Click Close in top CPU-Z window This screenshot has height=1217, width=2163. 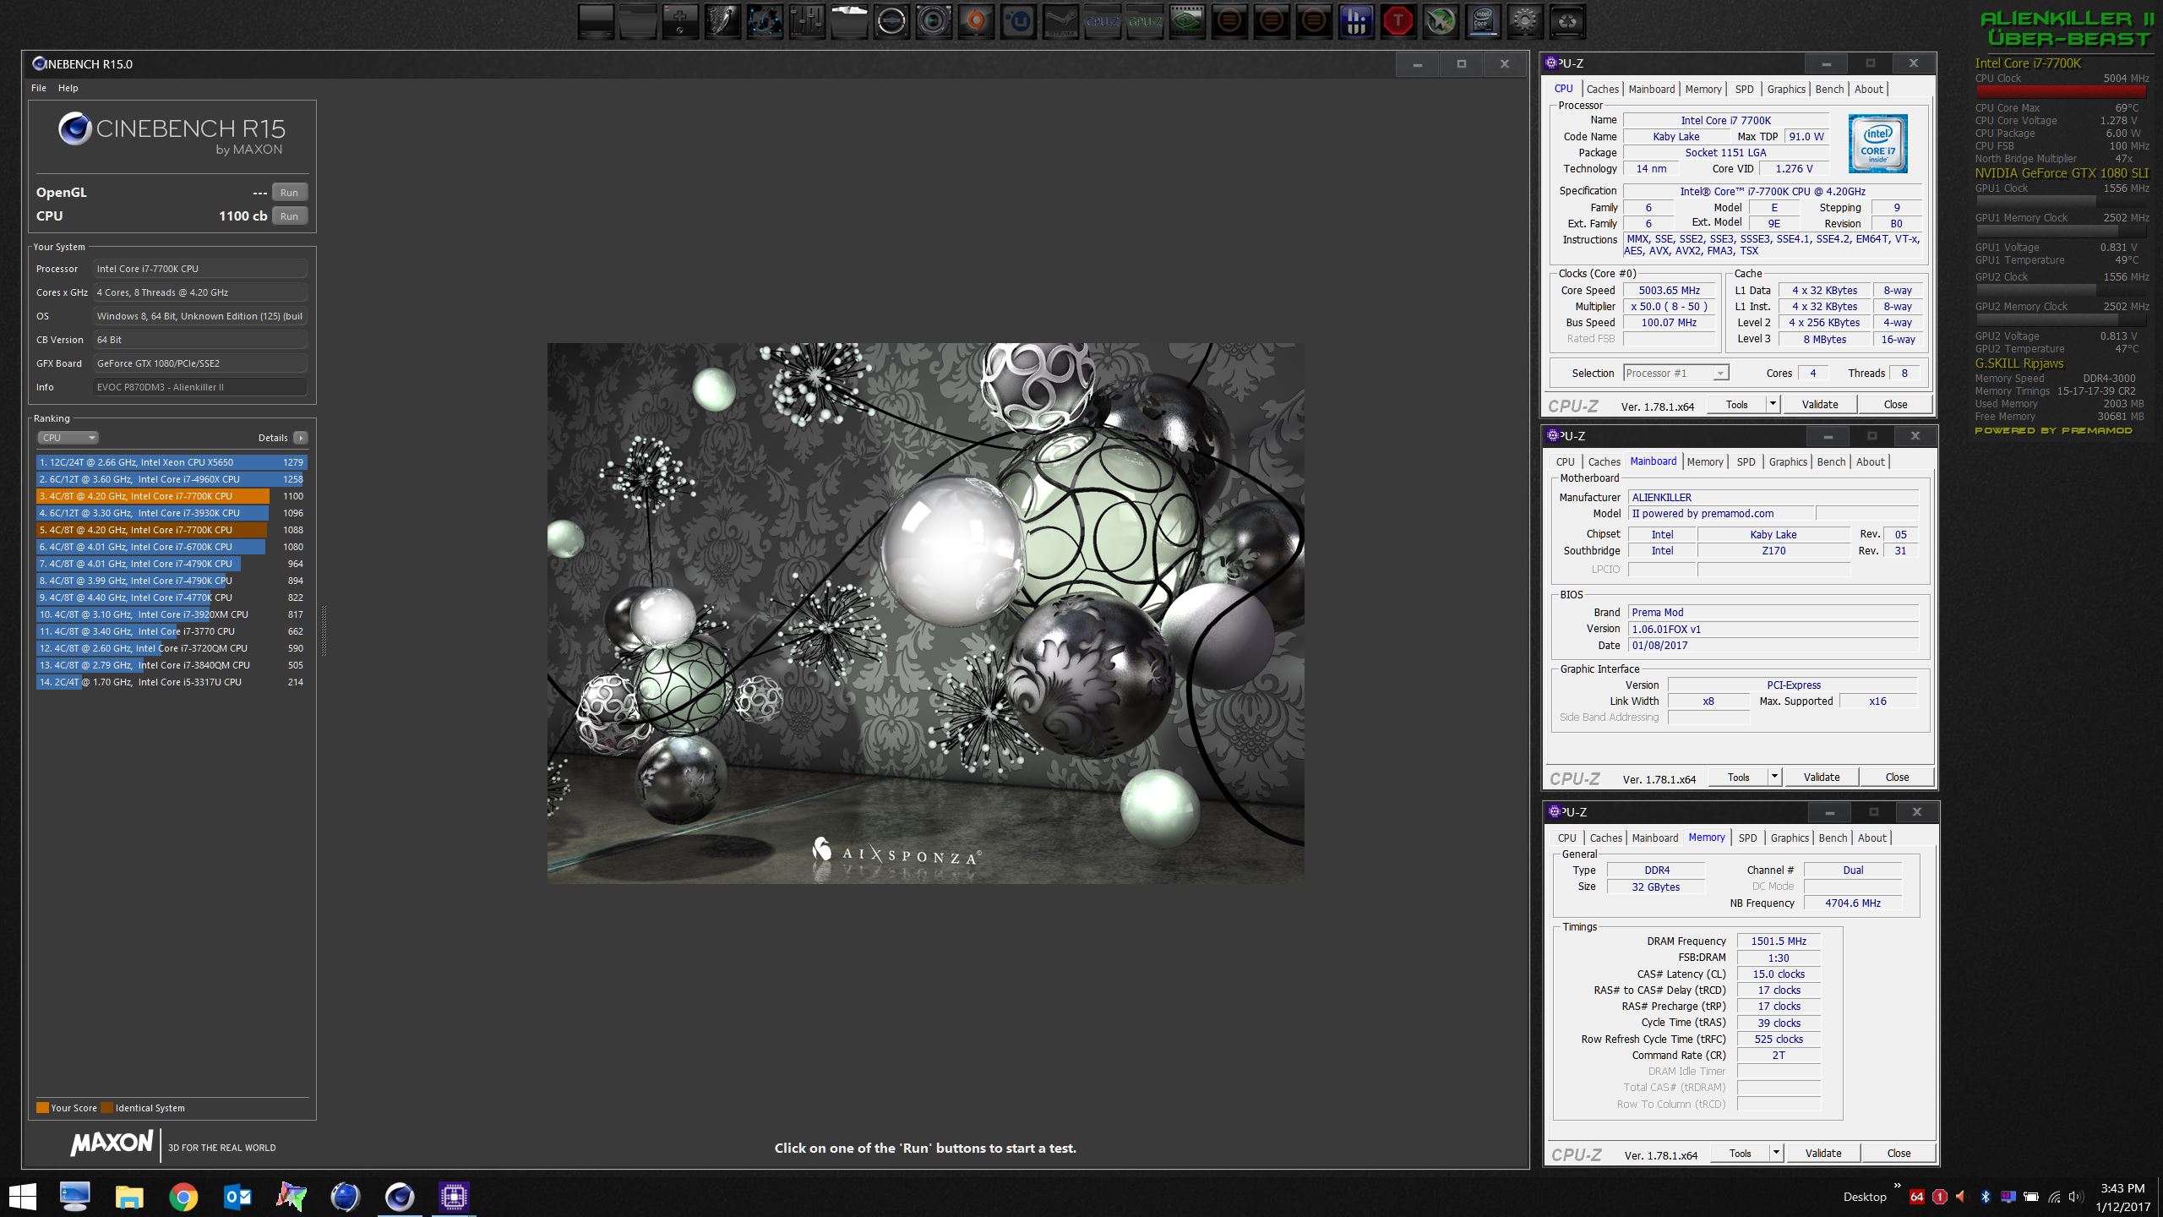click(x=1895, y=405)
